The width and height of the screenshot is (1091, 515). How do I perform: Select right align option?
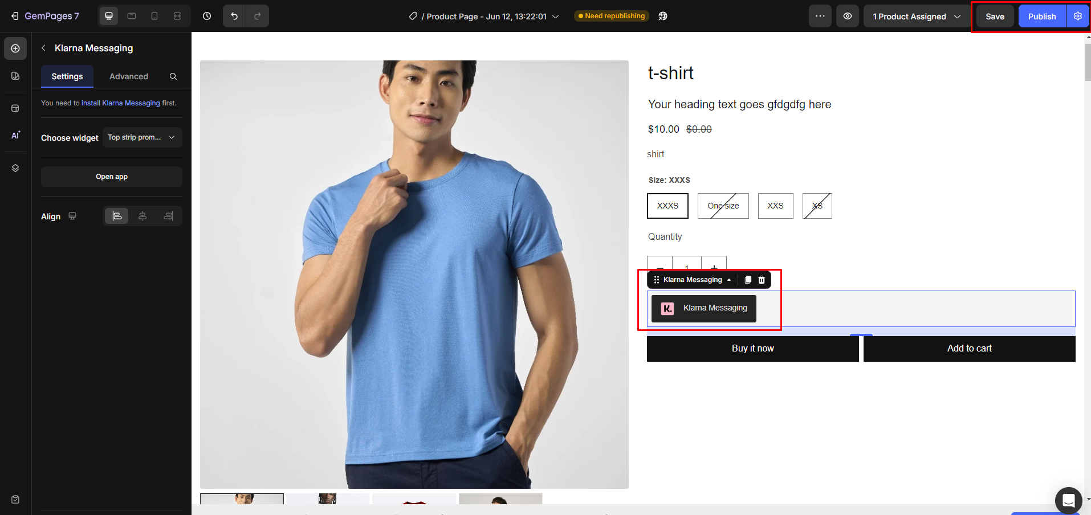(168, 216)
